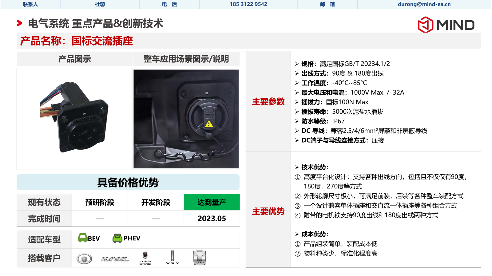The height and width of the screenshot is (276, 492).
Task: Click the red arrow beside the slide title
Action: (19, 23)
